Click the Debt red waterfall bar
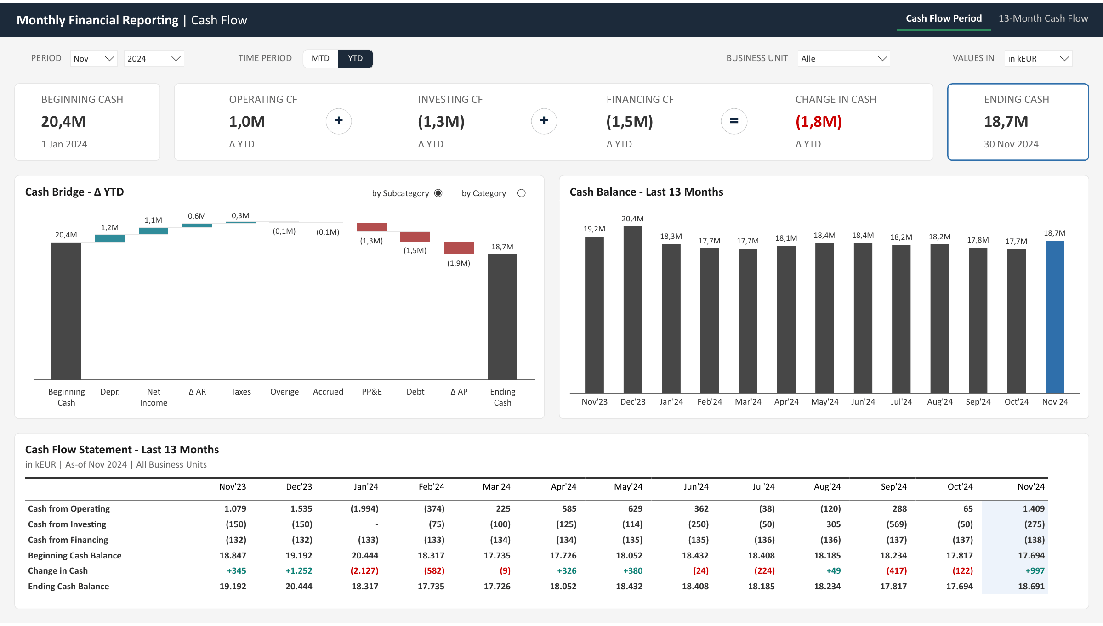Screen dimensions: 1103x626 pyautogui.click(x=415, y=237)
